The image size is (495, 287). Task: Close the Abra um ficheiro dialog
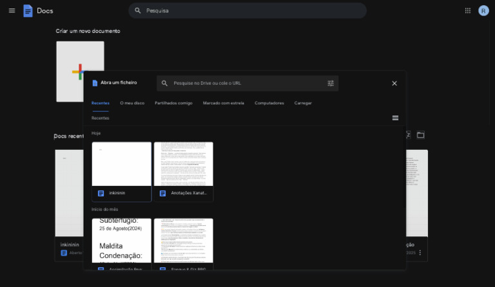(394, 83)
